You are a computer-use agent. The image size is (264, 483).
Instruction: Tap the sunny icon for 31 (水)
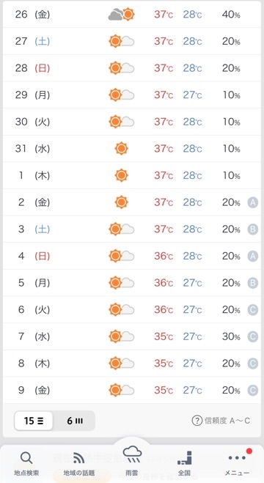coord(122,149)
